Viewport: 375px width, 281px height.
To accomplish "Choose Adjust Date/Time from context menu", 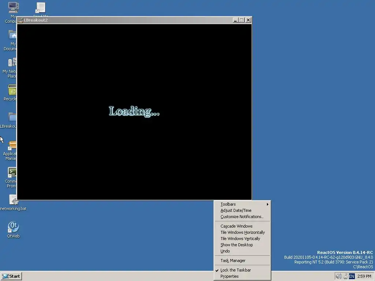I will [242, 210].
